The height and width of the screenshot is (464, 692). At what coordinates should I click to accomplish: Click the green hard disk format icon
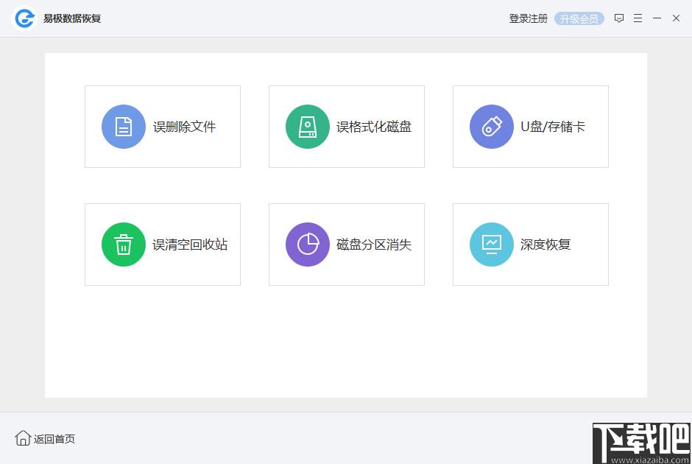click(308, 127)
